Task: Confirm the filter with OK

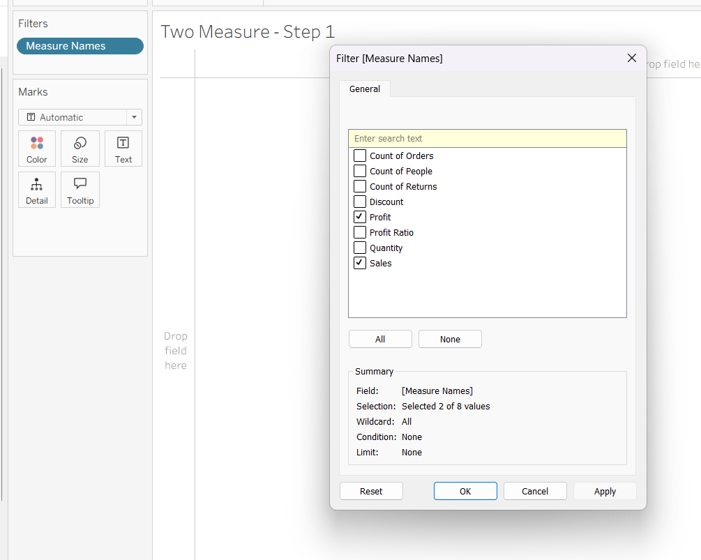Action: point(465,491)
